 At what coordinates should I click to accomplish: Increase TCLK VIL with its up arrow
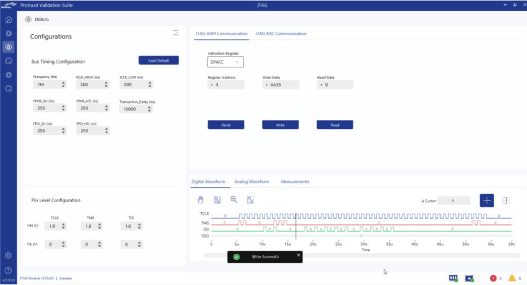point(63,242)
